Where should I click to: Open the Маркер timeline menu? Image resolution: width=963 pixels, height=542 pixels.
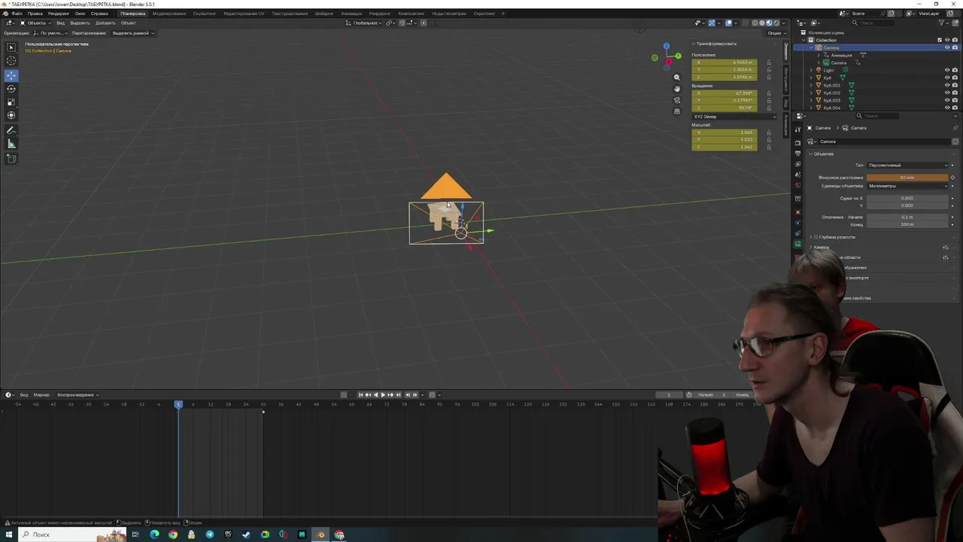pyautogui.click(x=41, y=394)
